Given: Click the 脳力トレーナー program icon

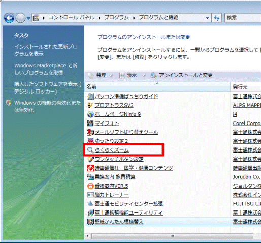Looking at the screenshot, I should tap(90, 195).
